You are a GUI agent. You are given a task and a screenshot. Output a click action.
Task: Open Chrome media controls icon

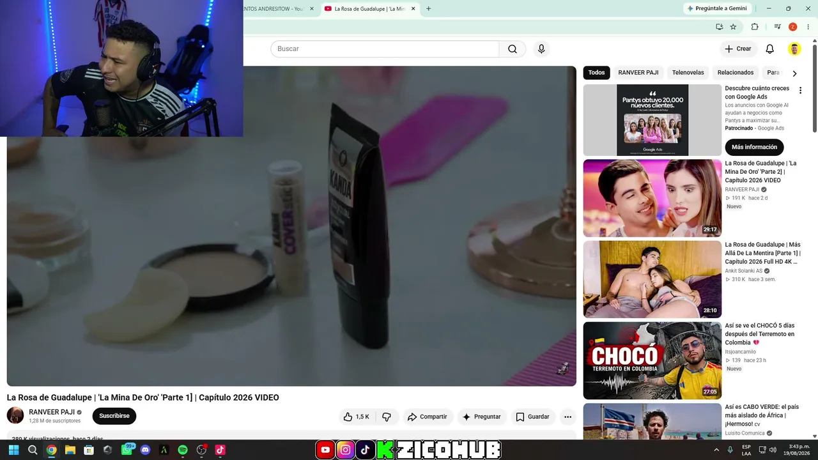(777, 27)
